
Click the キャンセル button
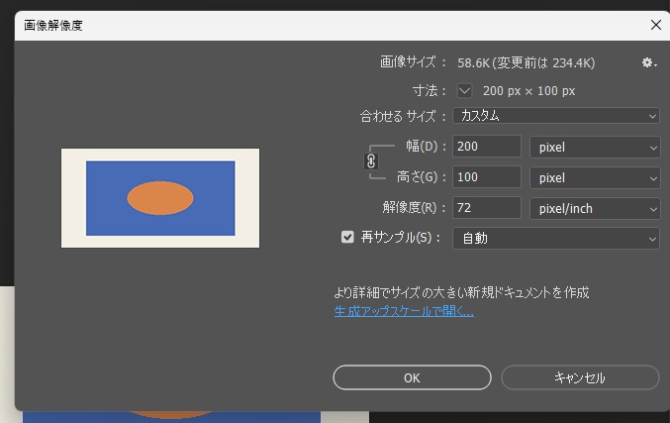tap(580, 377)
